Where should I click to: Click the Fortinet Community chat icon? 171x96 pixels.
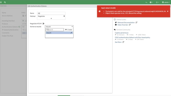[x=115, y=30]
